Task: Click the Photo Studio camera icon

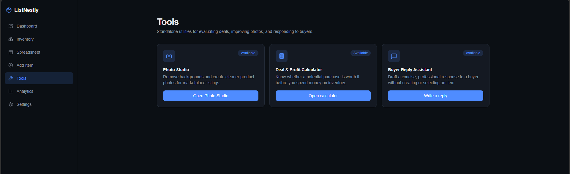Action: click(169, 56)
